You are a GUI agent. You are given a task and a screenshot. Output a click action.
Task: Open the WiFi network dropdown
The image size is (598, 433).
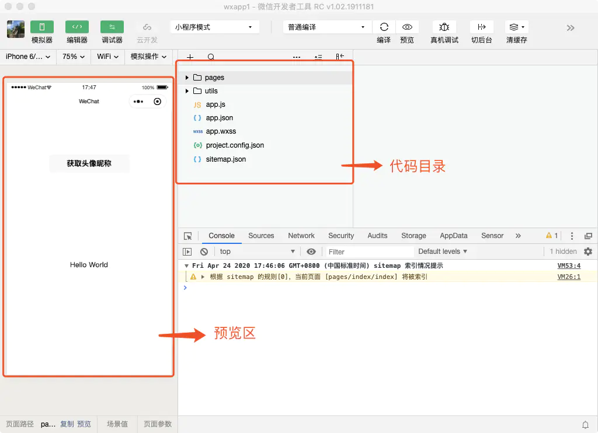click(x=107, y=57)
